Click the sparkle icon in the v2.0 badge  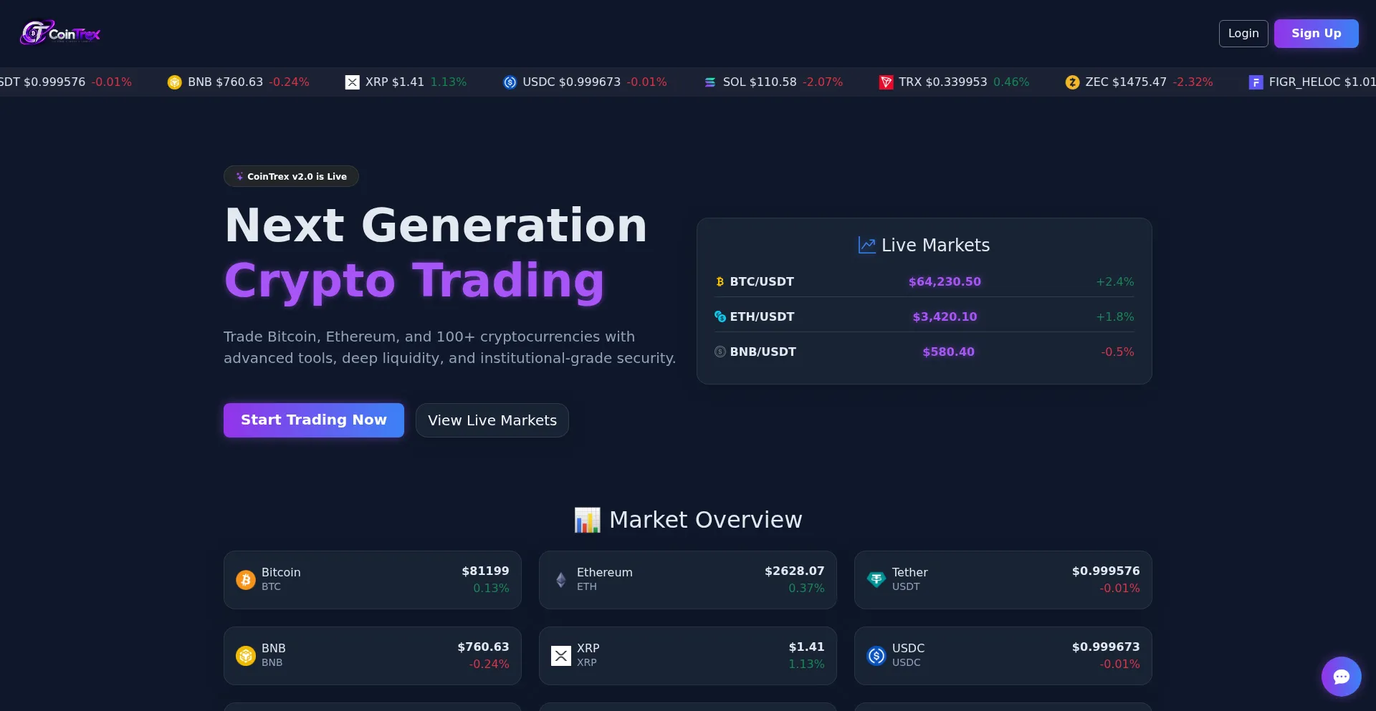(239, 176)
